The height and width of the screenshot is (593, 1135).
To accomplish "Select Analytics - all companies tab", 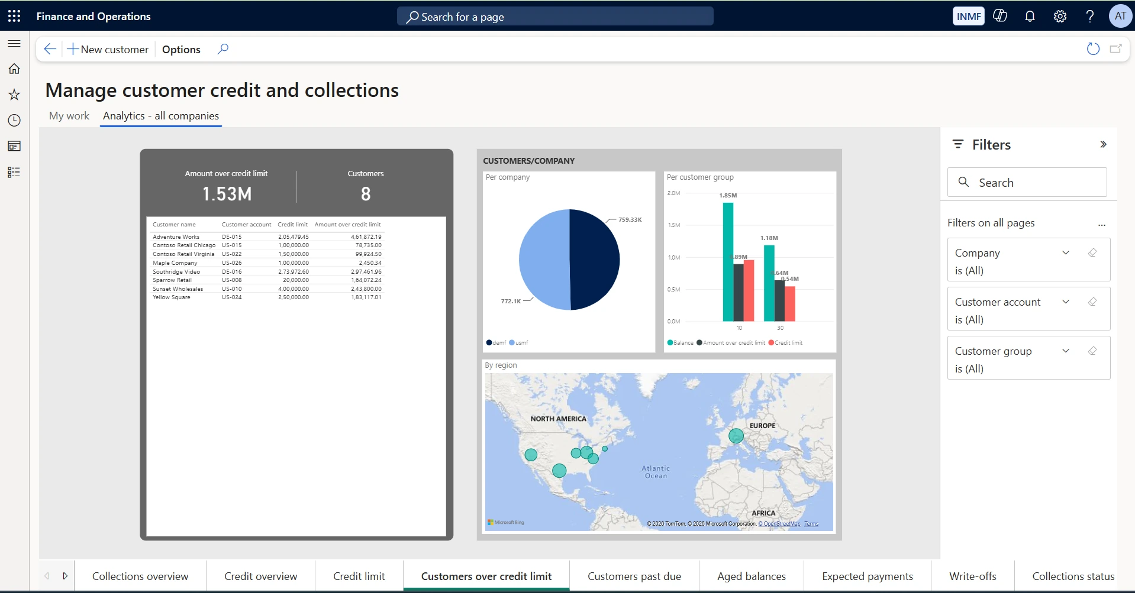I will pos(161,116).
